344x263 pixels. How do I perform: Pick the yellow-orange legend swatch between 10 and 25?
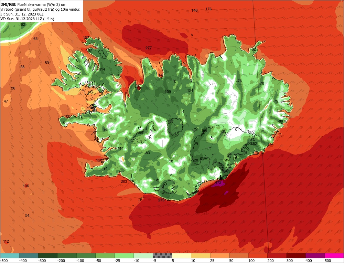pyautogui.click(x=201, y=255)
